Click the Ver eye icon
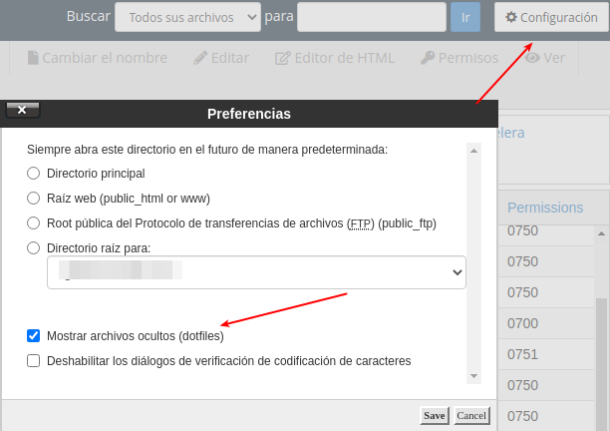 pos(533,58)
